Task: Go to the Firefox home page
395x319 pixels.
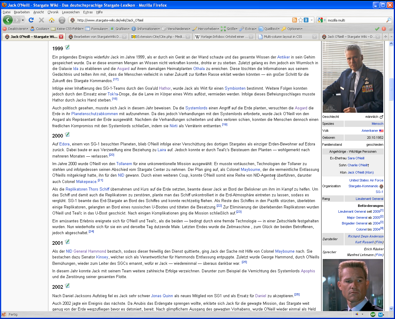Action: 52,20
